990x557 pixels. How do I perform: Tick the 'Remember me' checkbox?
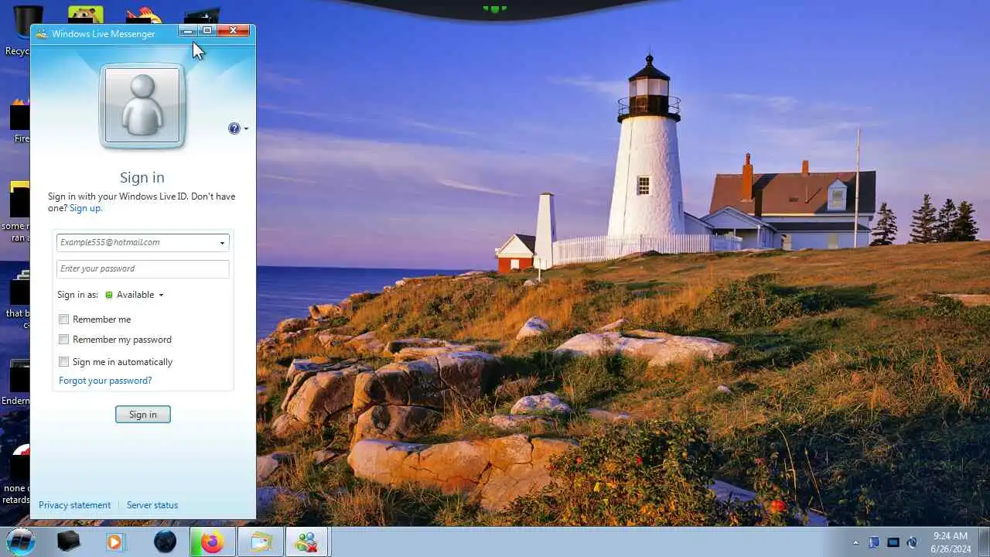(64, 319)
